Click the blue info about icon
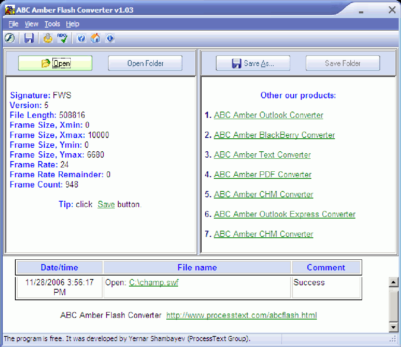 110,39
